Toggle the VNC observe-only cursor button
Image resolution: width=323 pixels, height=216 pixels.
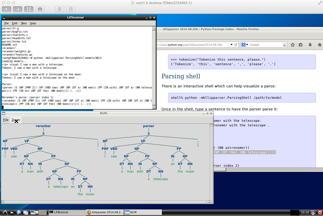tap(18, 9)
